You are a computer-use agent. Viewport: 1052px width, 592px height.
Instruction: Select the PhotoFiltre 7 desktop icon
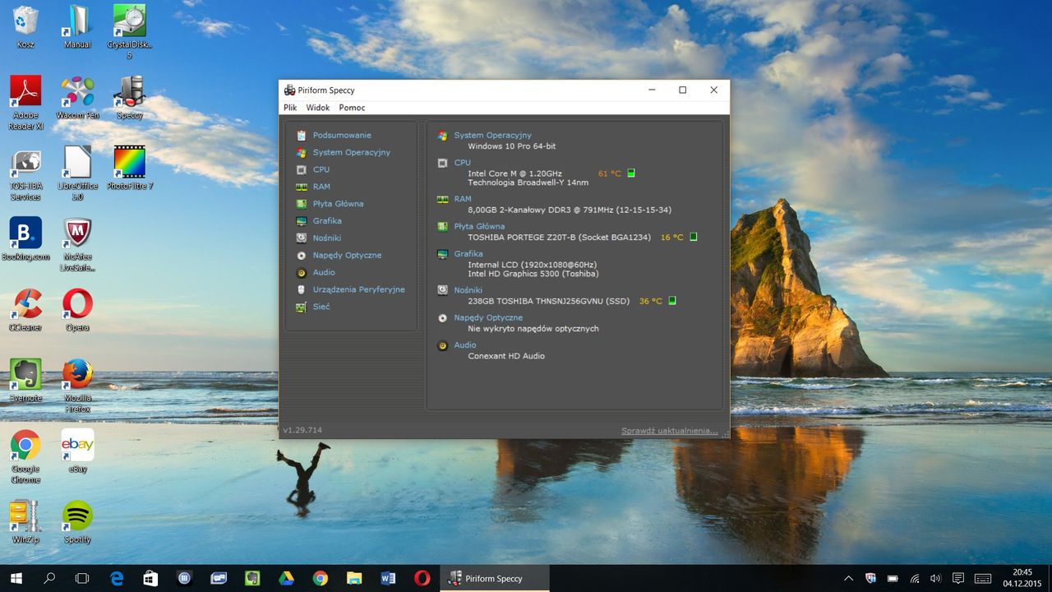129,169
